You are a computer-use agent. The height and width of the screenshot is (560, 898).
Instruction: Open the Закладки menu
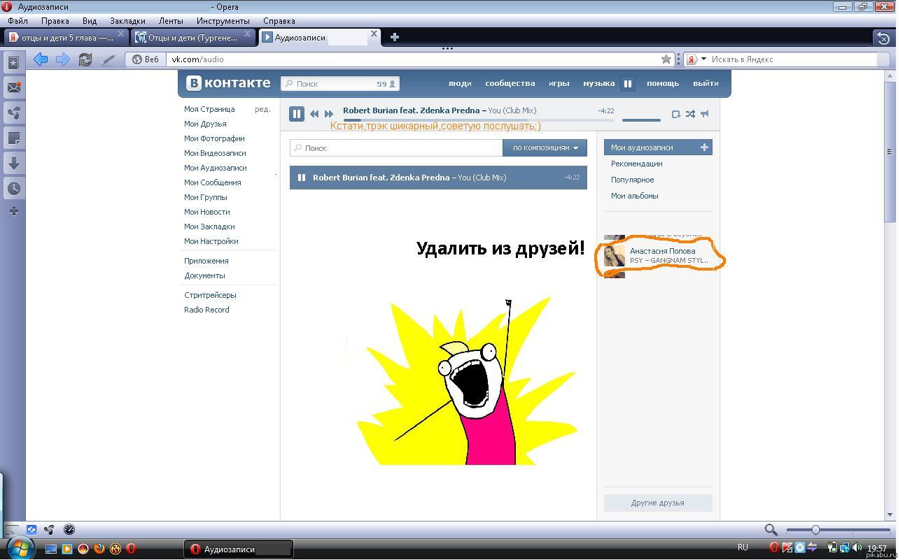pos(127,21)
